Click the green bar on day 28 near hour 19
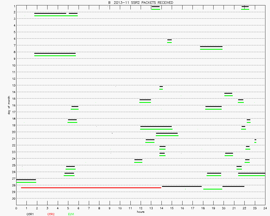 click(x=213, y=189)
